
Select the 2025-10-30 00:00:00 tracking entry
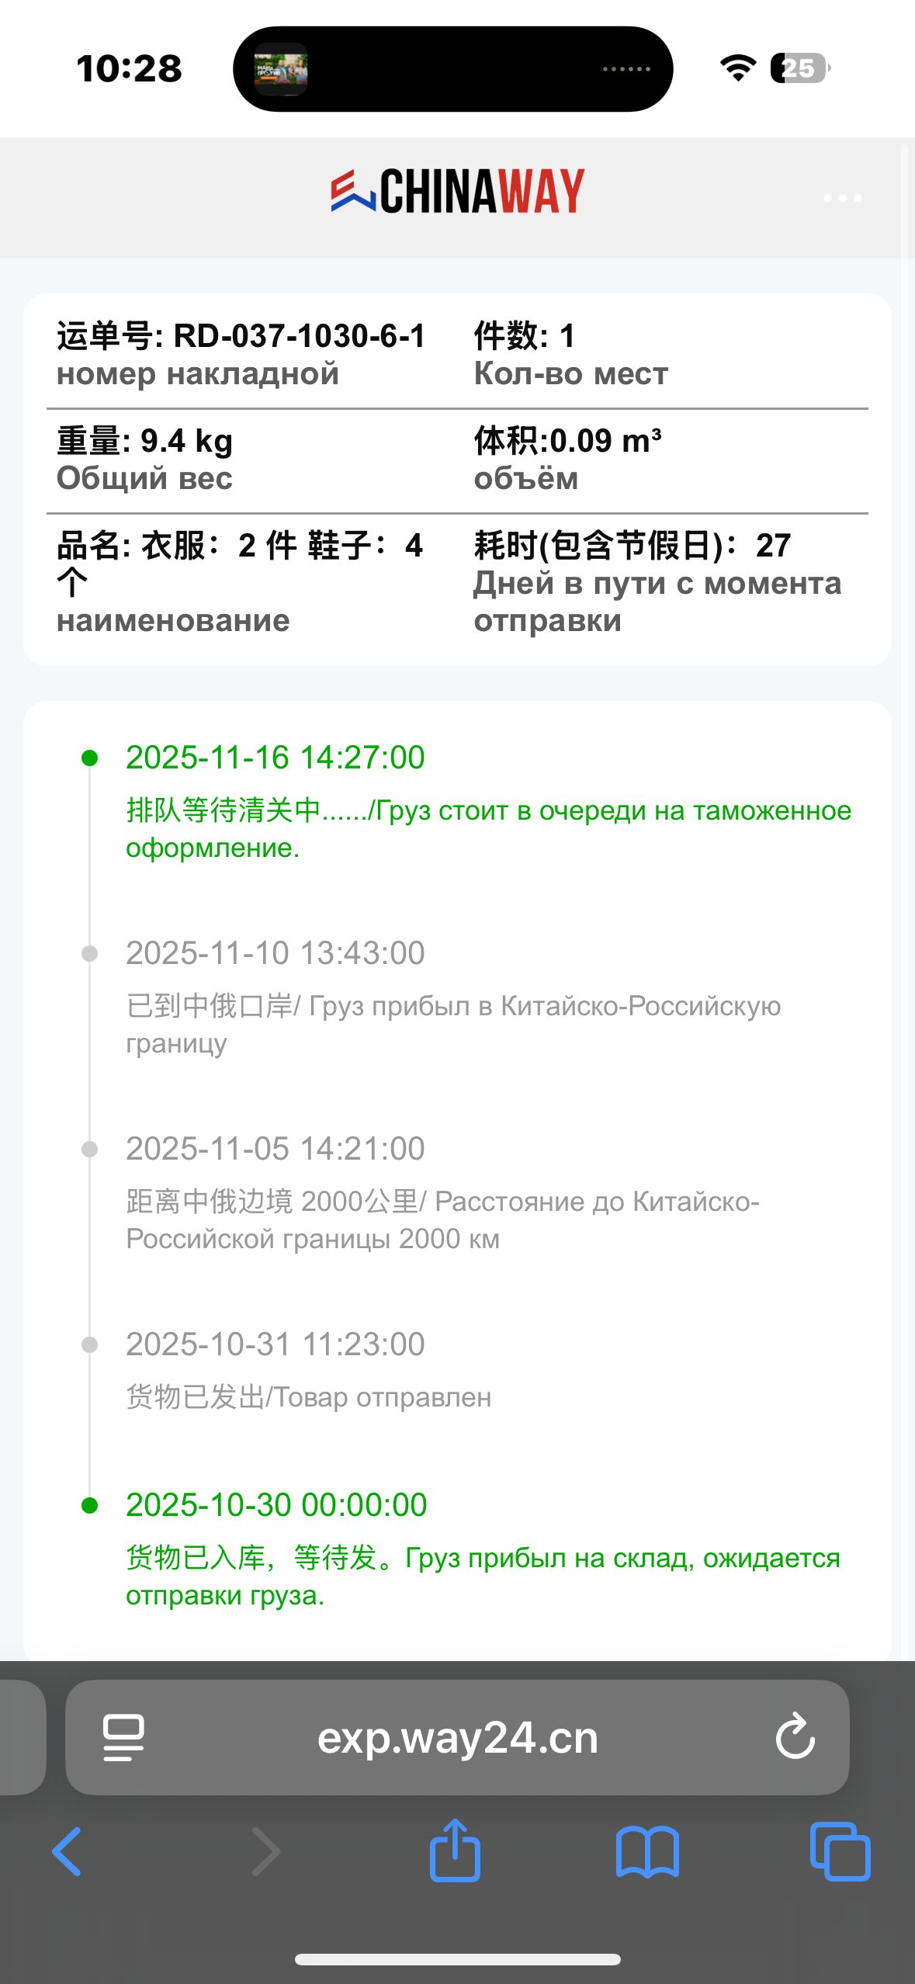(276, 1505)
